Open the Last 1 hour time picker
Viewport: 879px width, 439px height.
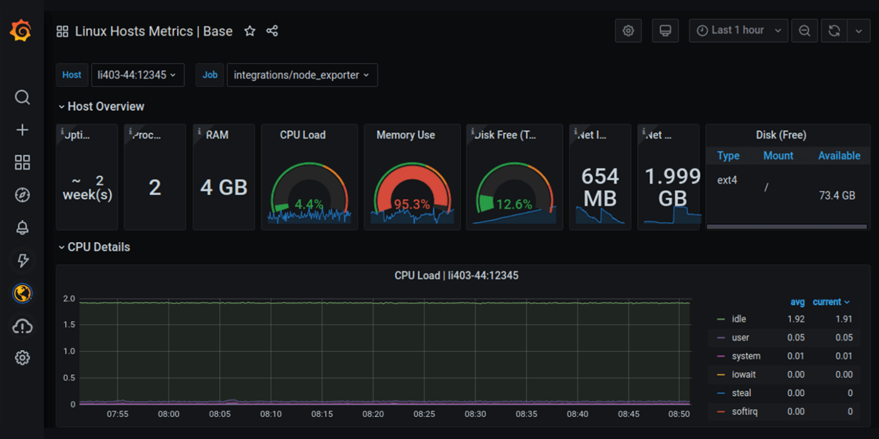click(x=738, y=30)
